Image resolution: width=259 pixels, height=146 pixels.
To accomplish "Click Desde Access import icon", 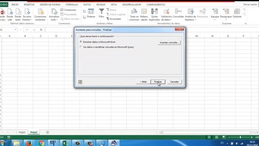I will (2, 15).
